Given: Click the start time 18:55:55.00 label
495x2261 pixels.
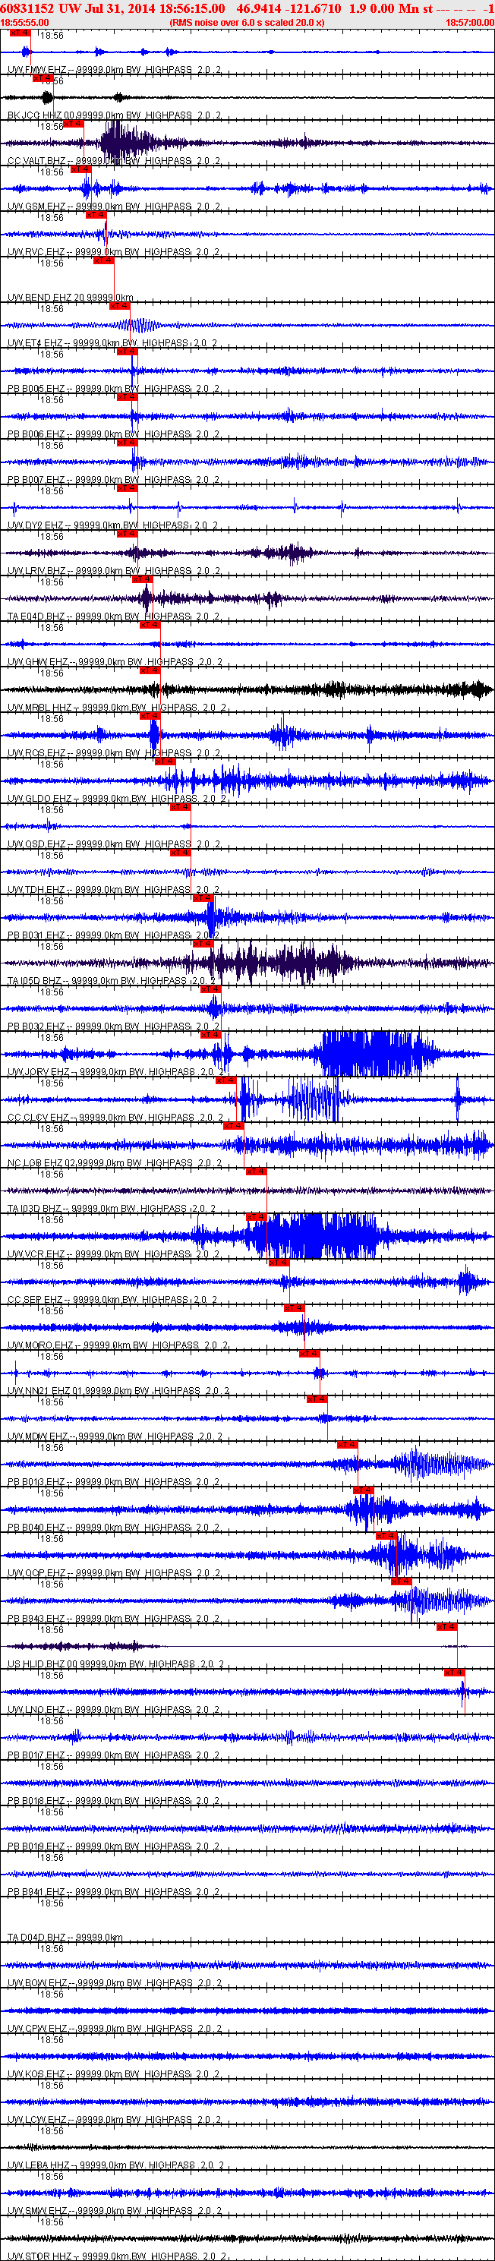Looking at the screenshot, I should coord(24,22).
